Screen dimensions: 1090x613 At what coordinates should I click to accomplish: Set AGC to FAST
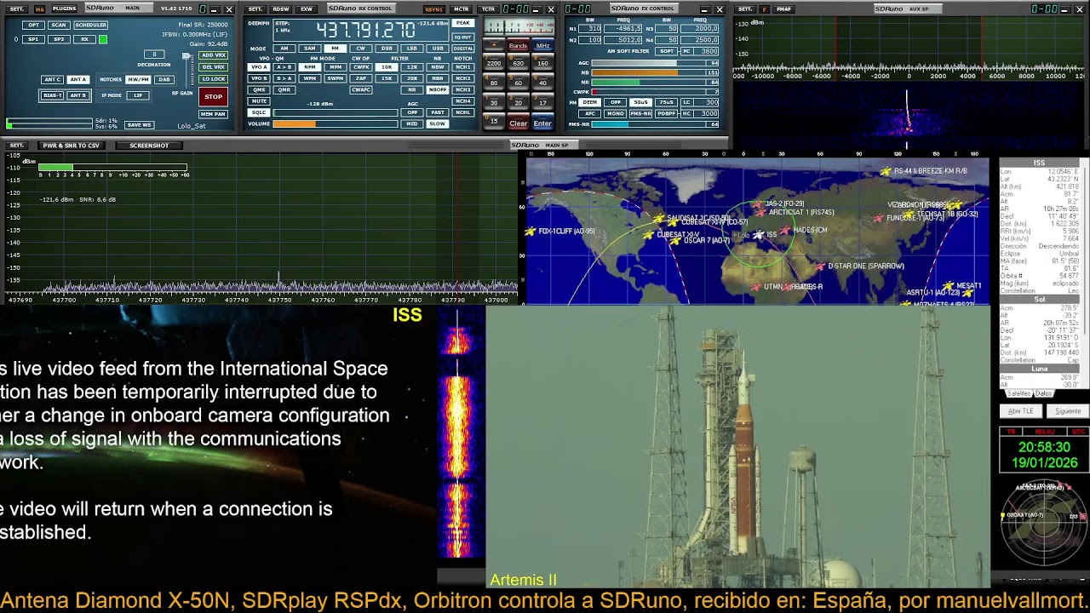[x=438, y=112]
